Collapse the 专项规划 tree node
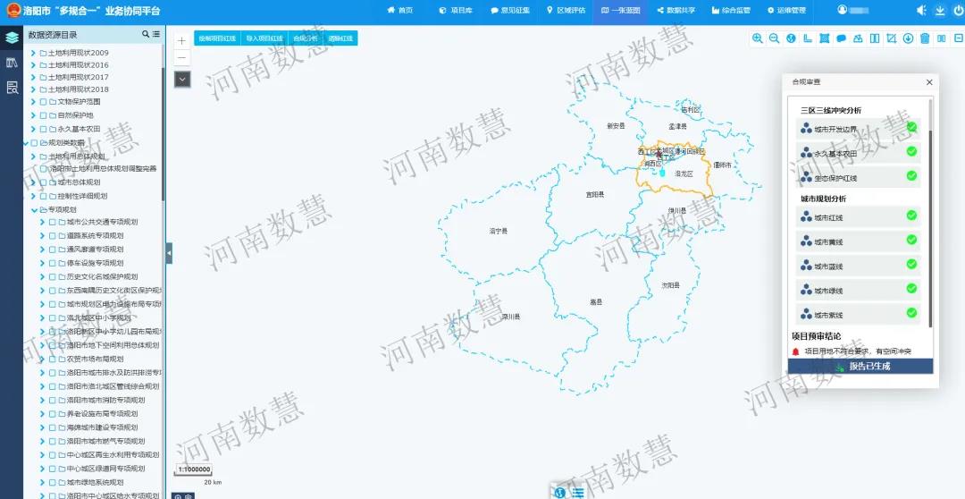Viewport: 965px width, 499px height. click(34, 209)
